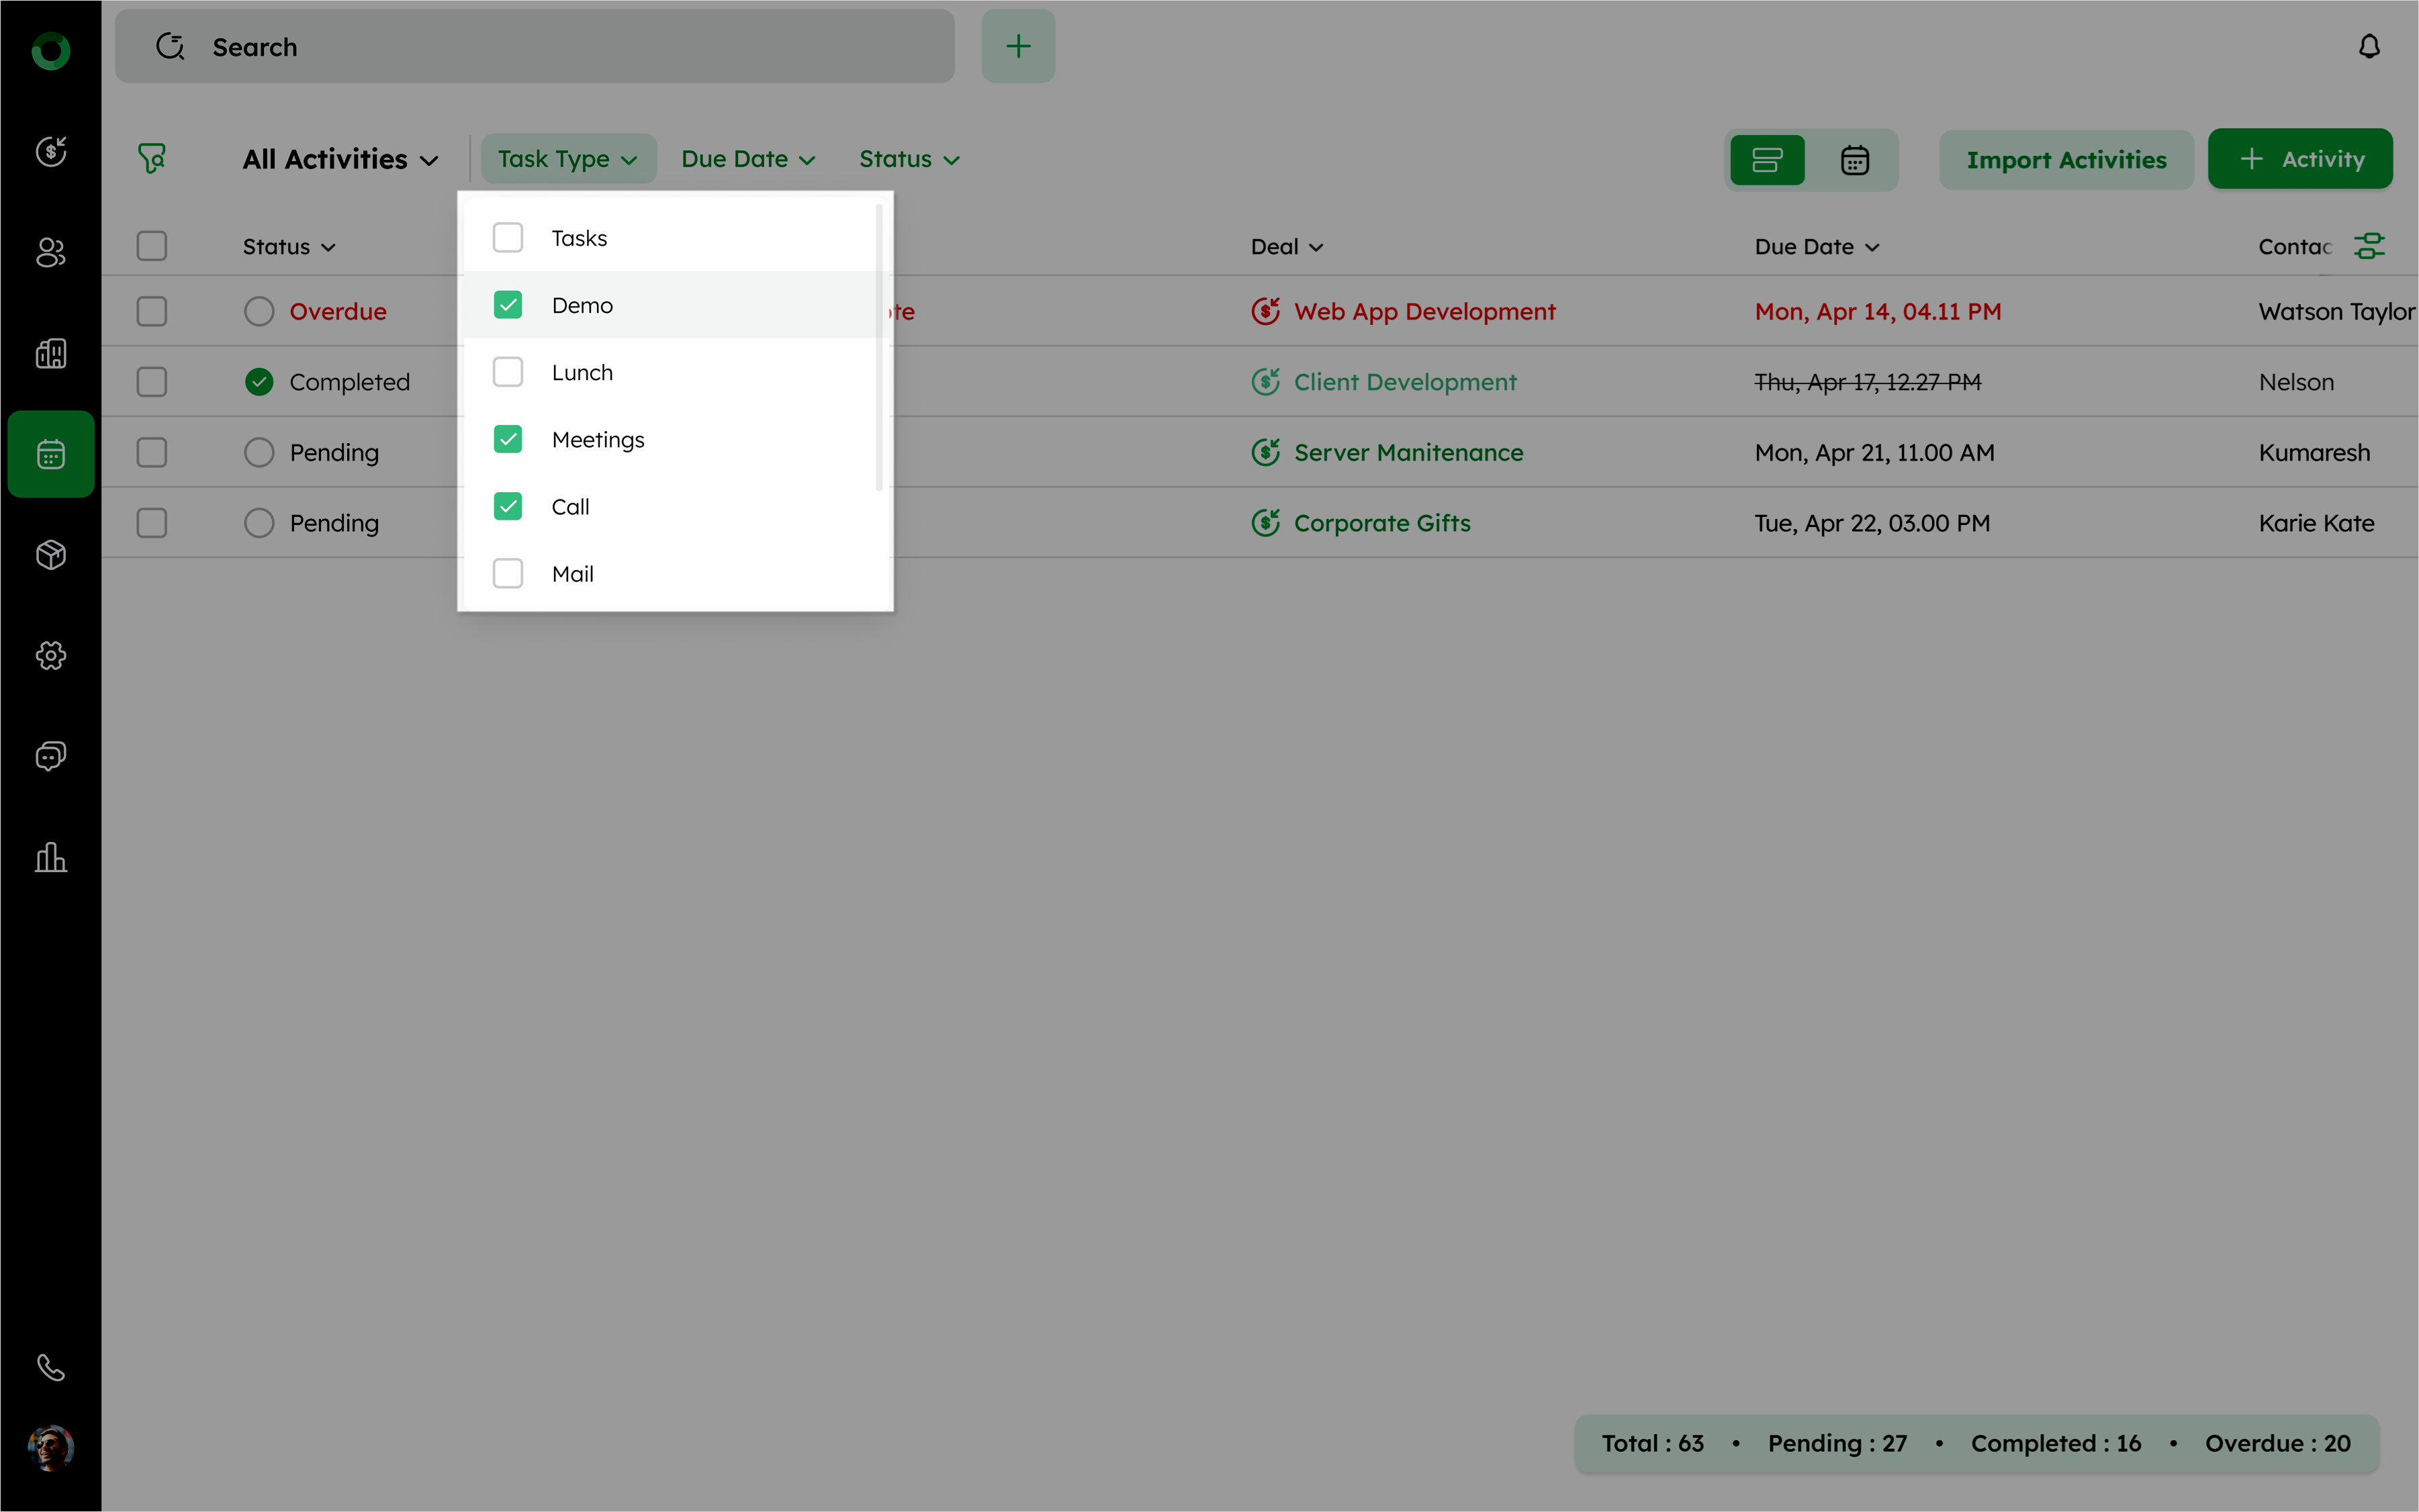This screenshot has width=2419, height=1512.
Task: Check the Tasks option checkbox
Action: click(508, 238)
